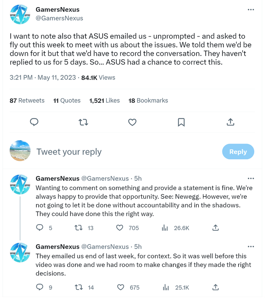267x300 pixels.
Task: Open GamersNexus avatar on main tweet
Action: click(x=20, y=14)
